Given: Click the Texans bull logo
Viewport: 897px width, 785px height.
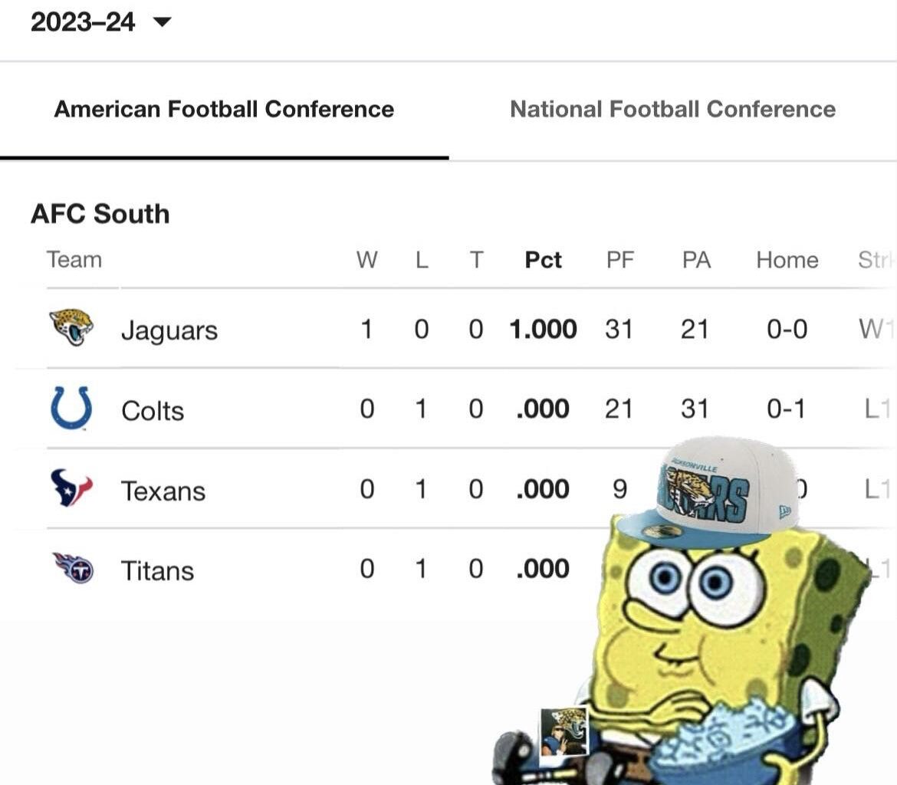Looking at the screenshot, I should coord(71,488).
